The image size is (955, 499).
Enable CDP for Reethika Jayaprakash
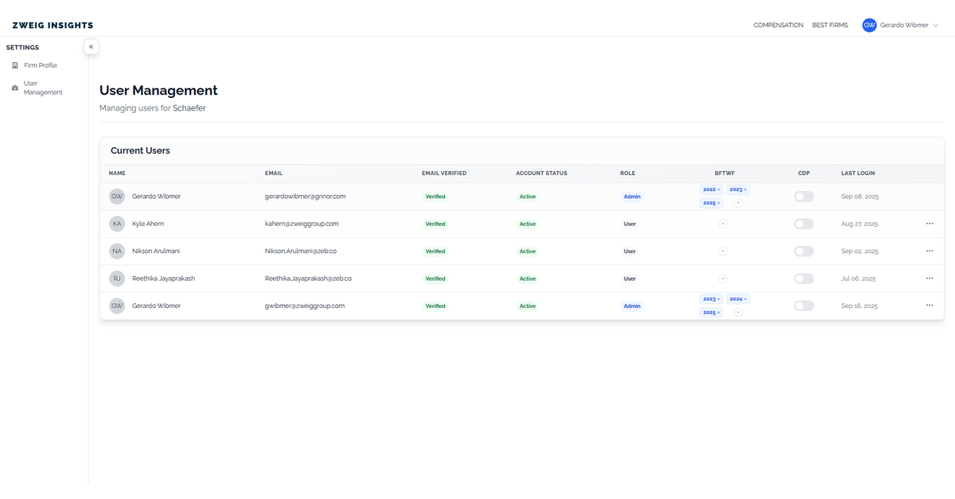point(803,279)
